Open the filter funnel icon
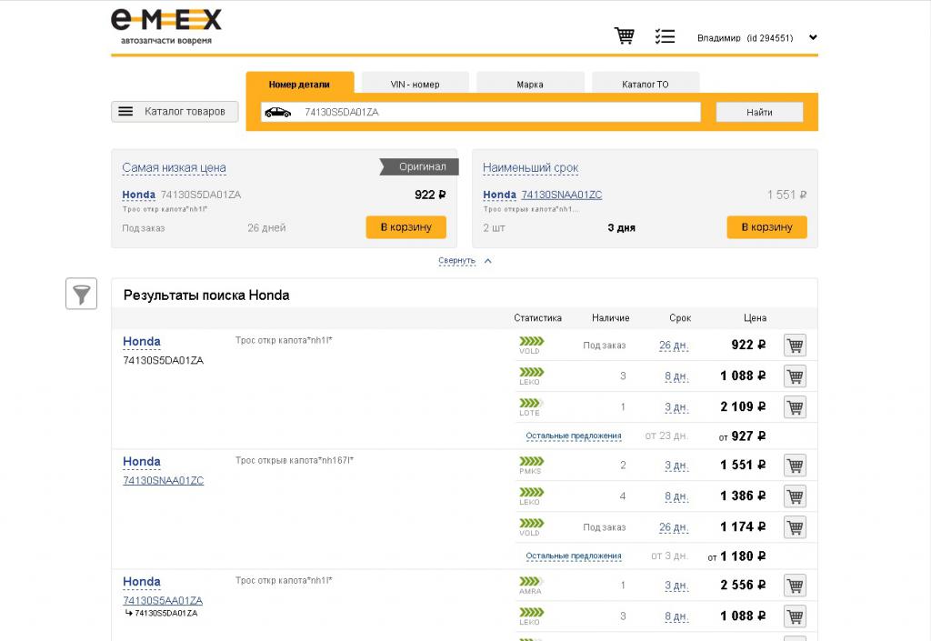This screenshot has height=641, width=931. coord(81,294)
